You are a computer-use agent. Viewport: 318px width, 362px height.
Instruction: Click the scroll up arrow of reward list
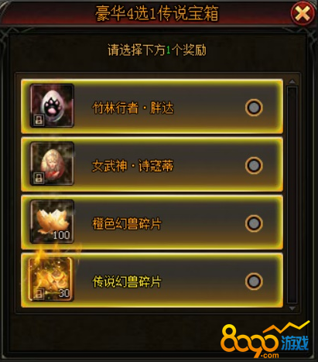pyautogui.click(x=292, y=82)
